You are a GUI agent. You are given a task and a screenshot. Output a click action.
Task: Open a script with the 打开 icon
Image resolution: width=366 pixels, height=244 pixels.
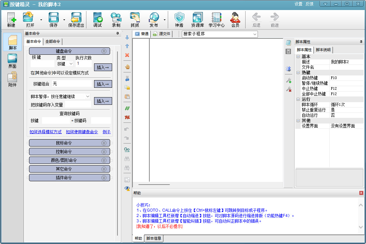[x=28, y=19]
